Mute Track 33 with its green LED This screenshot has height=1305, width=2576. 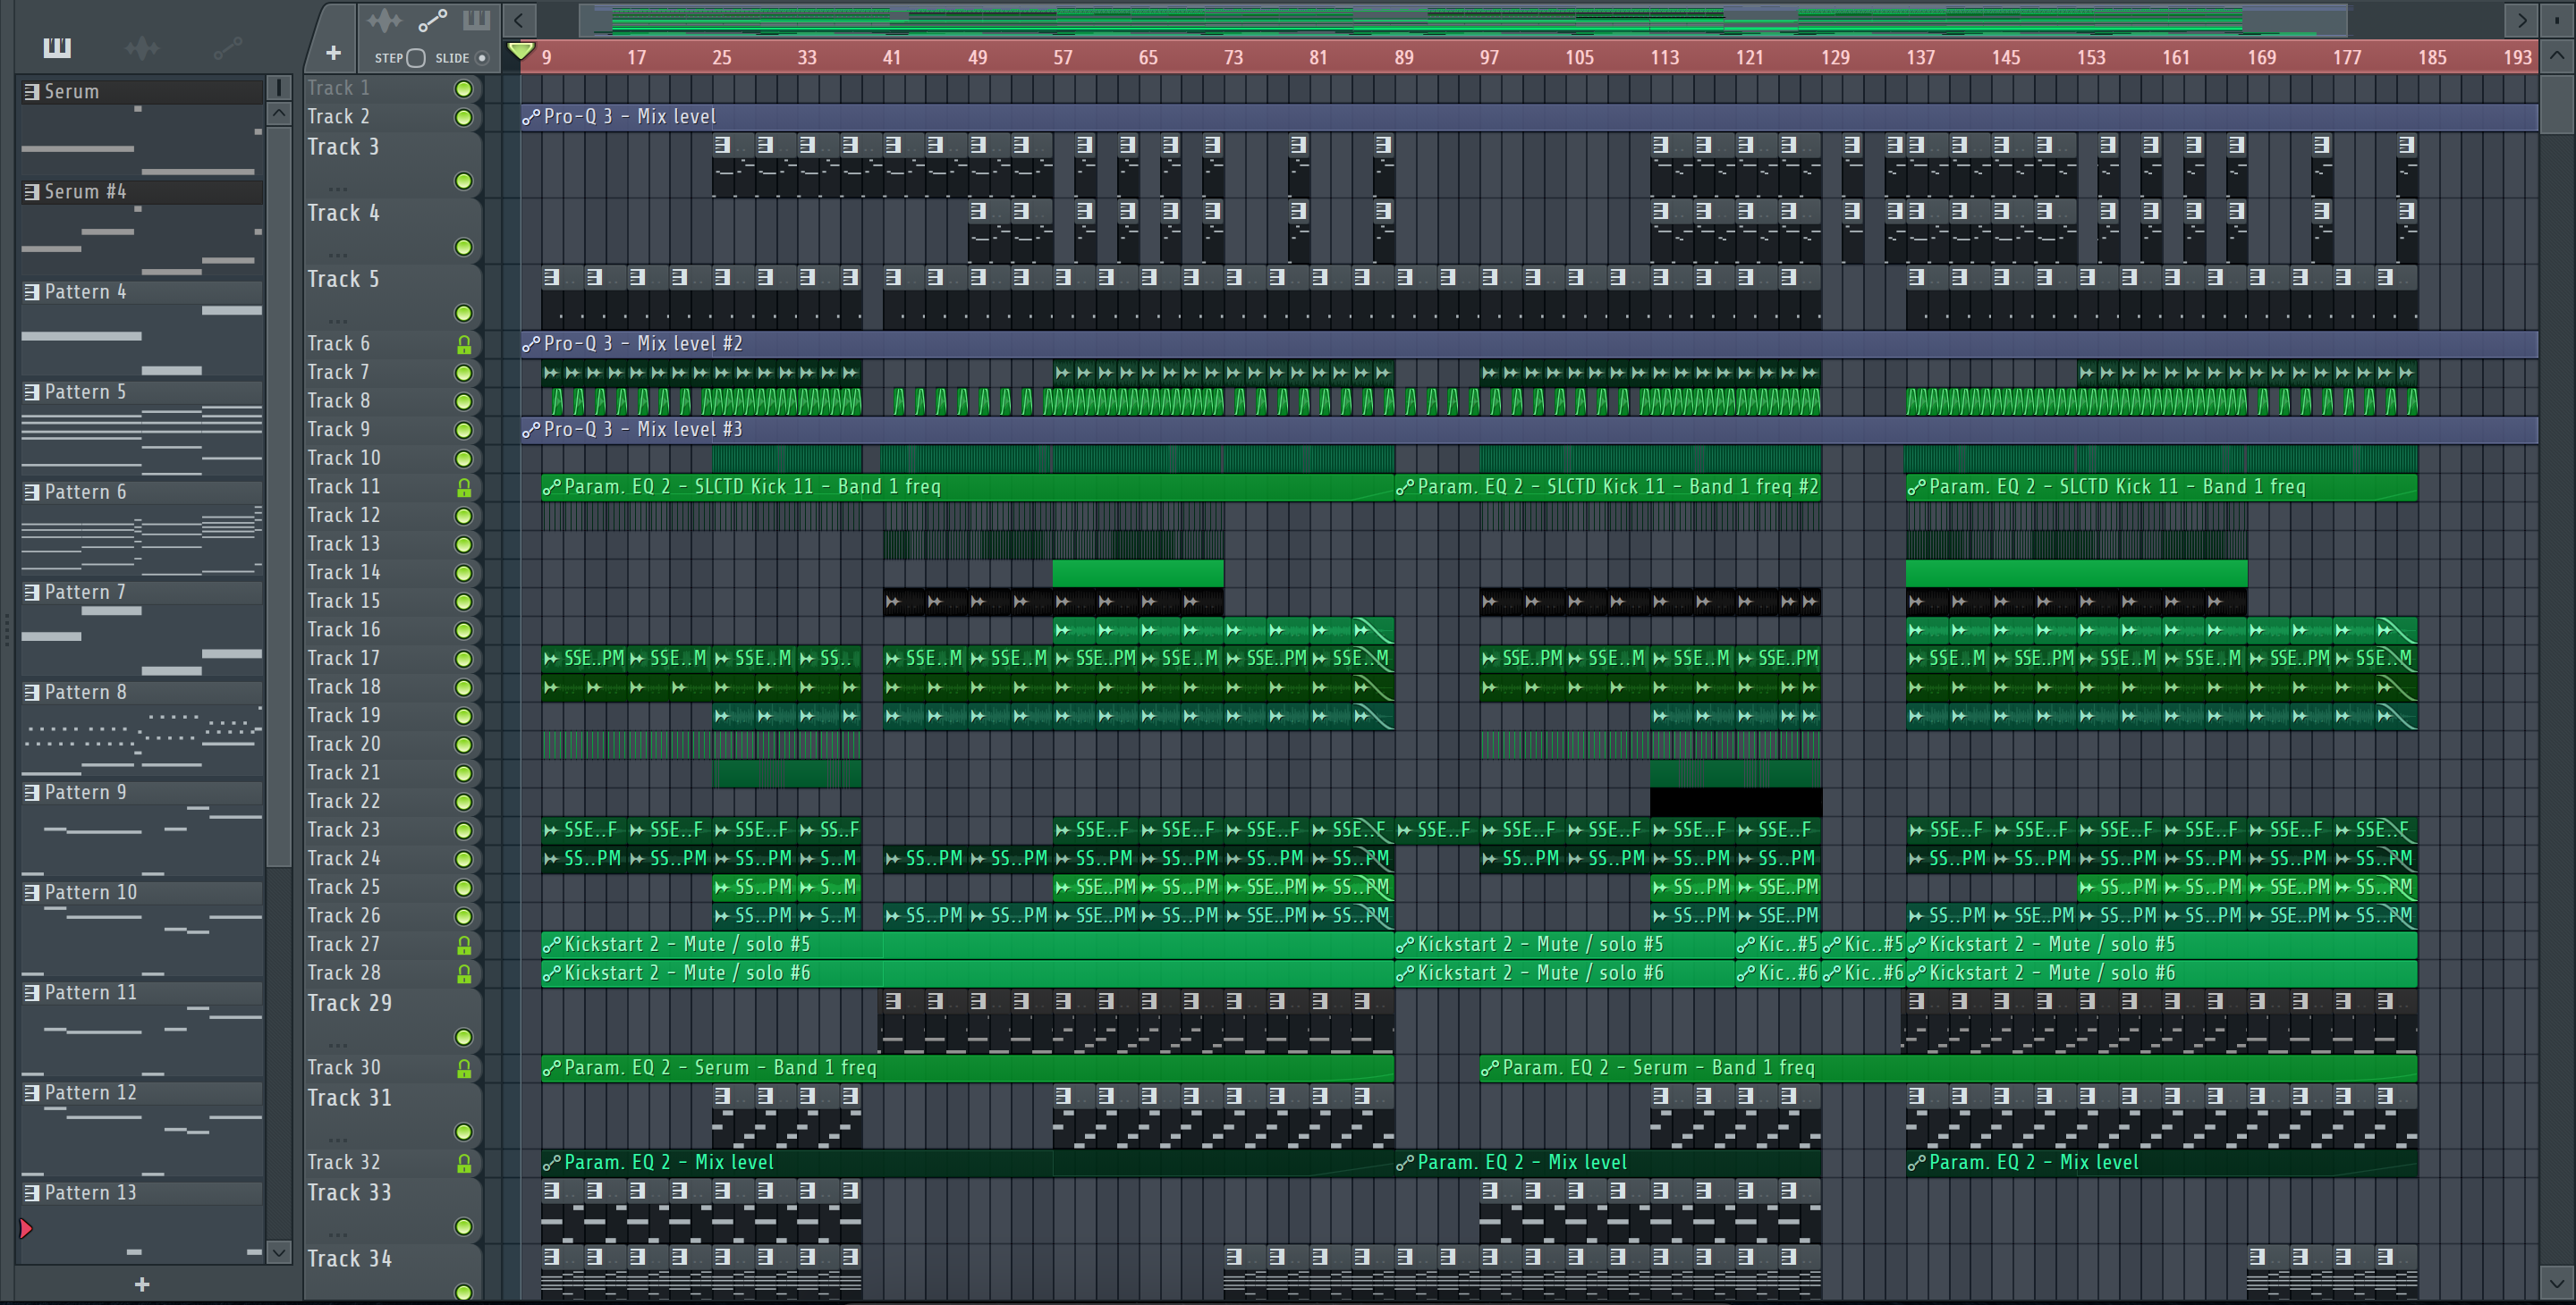pyautogui.click(x=463, y=1227)
